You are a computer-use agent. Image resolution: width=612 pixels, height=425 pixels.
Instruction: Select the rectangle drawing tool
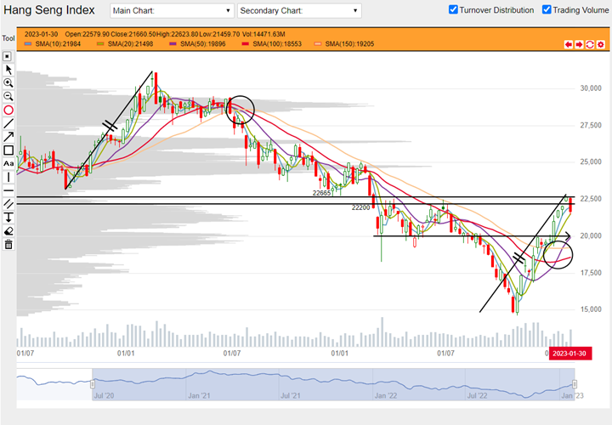pos(8,150)
